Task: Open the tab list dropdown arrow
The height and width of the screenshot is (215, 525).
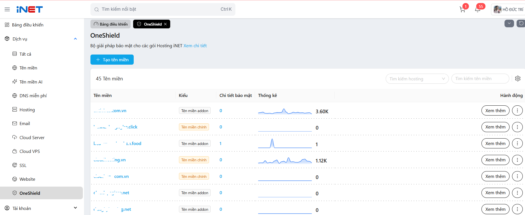Action: [x=509, y=23]
